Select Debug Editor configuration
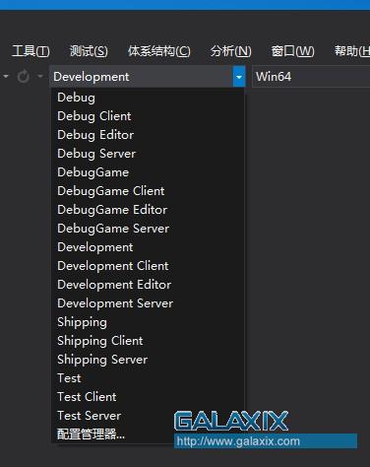The width and height of the screenshot is (370, 467). pos(148,135)
